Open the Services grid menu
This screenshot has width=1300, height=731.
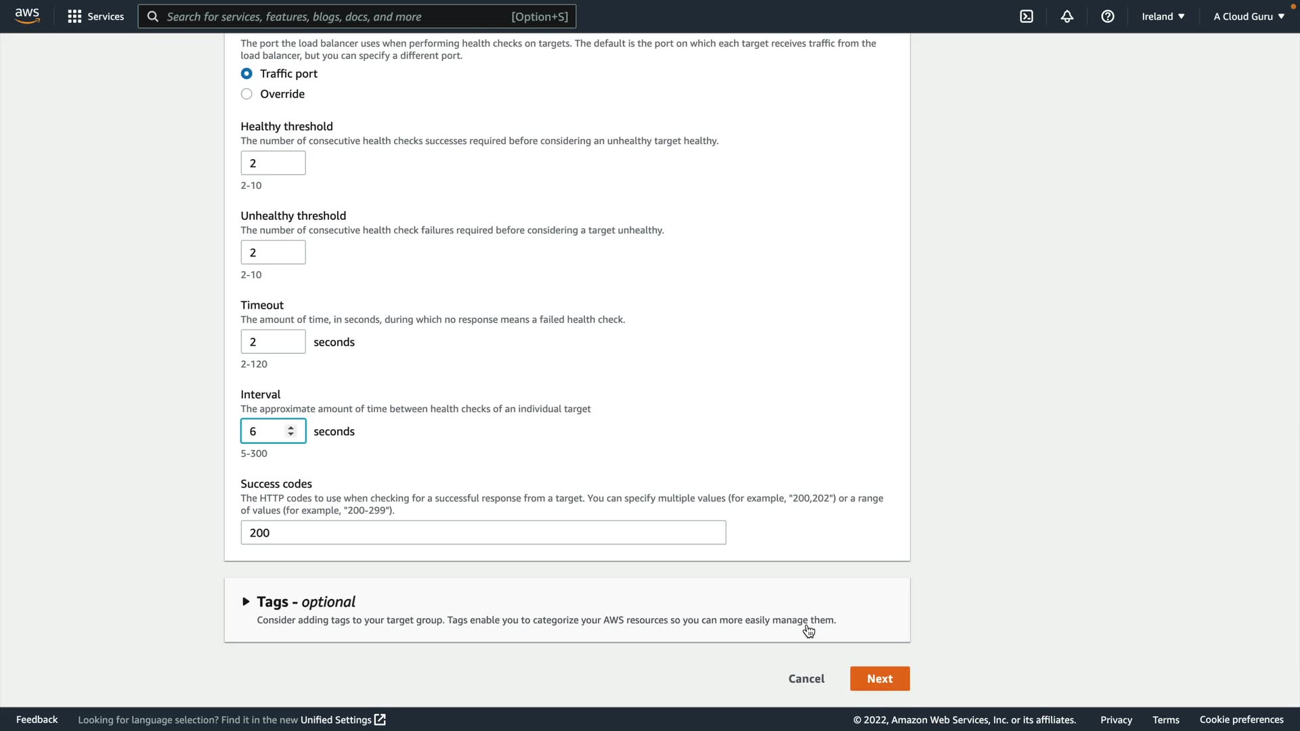click(95, 16)
